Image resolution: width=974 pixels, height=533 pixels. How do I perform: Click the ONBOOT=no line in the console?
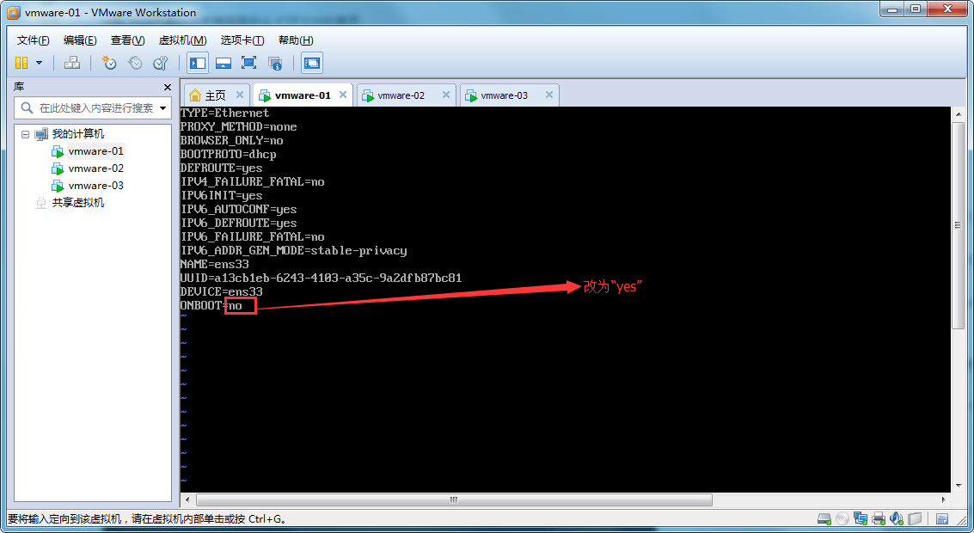click(x=211, y=306)
